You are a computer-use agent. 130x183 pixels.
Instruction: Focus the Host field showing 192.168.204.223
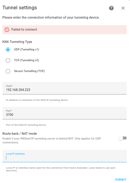click(65, 88)
